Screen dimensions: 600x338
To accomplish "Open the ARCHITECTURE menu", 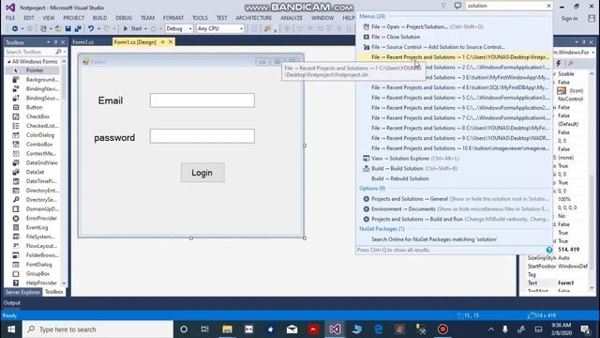I will (254, 18).
